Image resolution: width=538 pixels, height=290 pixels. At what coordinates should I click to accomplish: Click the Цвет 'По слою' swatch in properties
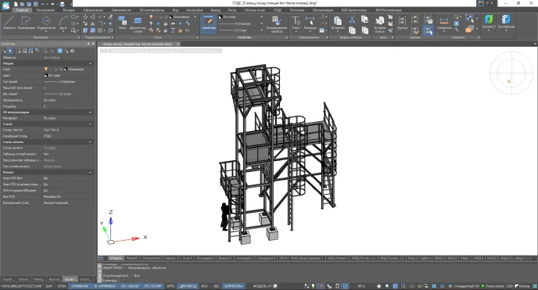pos(45,75)
